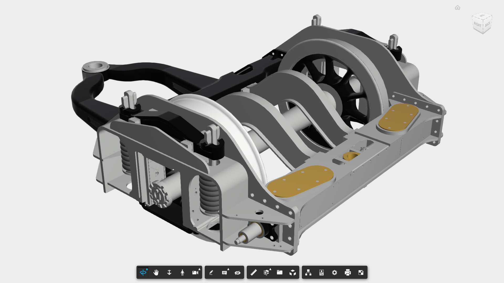
Task: Toggle Explode model cubes tool
Action: (293, 273)
